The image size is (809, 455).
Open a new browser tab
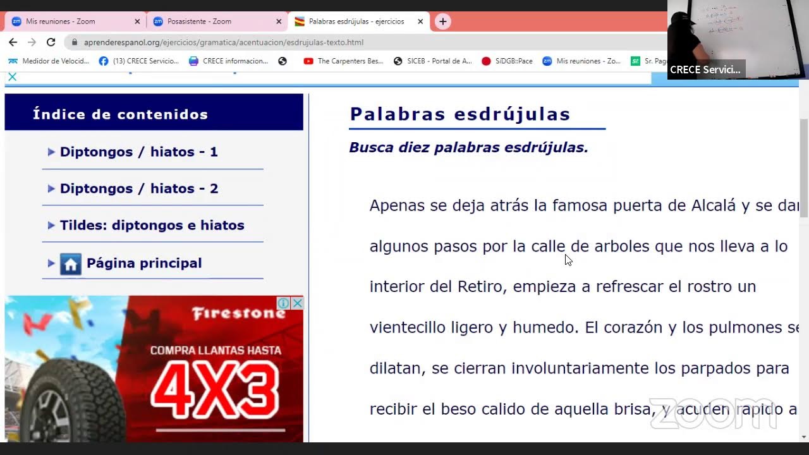443,21
